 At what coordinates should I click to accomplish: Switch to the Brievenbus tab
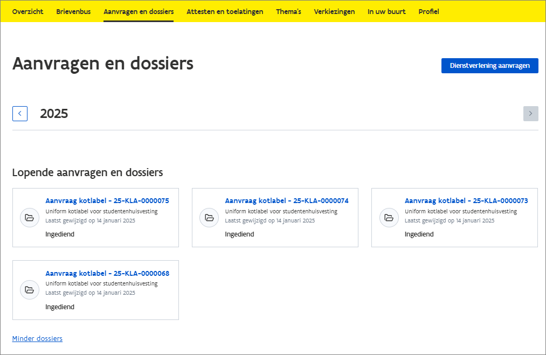click(x=73, y=11)
